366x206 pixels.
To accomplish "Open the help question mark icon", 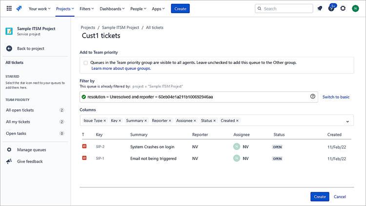I will [x=331, y=8].
